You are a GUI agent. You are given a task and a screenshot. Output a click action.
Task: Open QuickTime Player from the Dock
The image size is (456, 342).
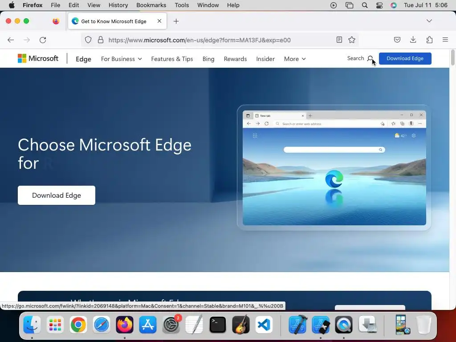pos(344,325)
